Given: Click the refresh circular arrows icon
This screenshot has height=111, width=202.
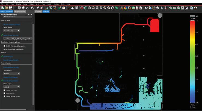Looking at the screenshot, I should click(112, 8).
